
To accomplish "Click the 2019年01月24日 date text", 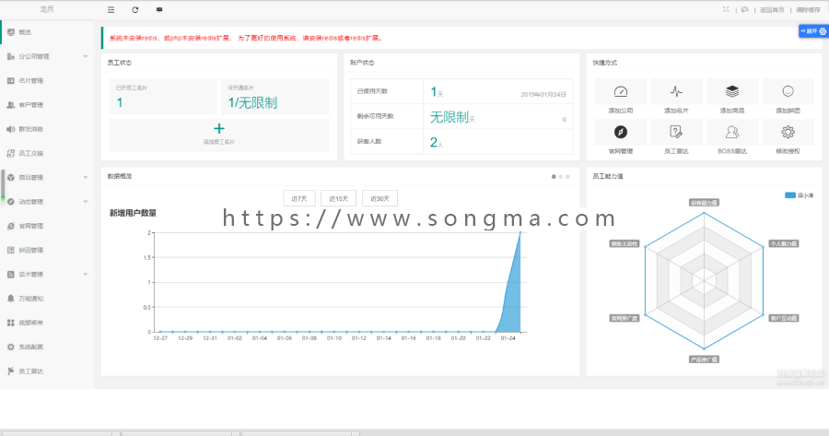I will [543, 95].
